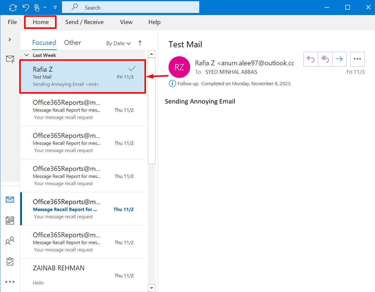Image resolution: width=375 pixels, height=292 pixels.
Task: Open the File menu
Action: pyautogui.click(x=12, y=22)
